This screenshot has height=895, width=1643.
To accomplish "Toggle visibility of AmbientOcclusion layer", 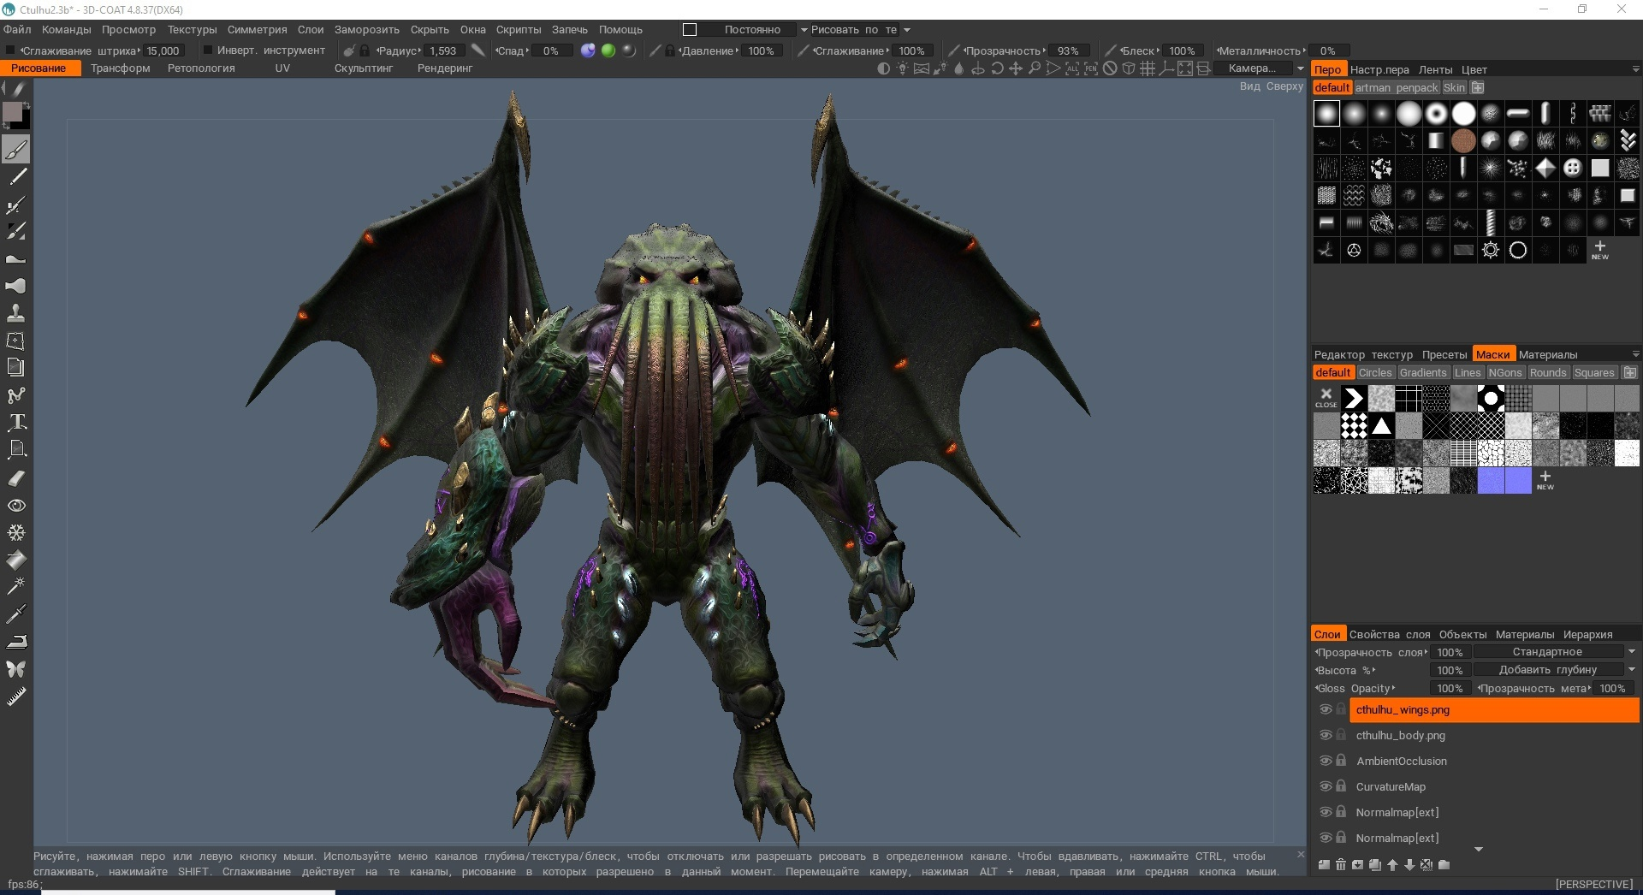I will pos(1326,761).
